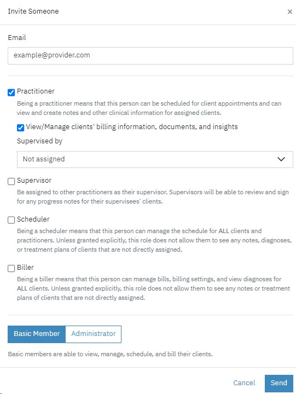Select the Basic Member option
Viewport: 296px width, 394px height.
[37, 334]
